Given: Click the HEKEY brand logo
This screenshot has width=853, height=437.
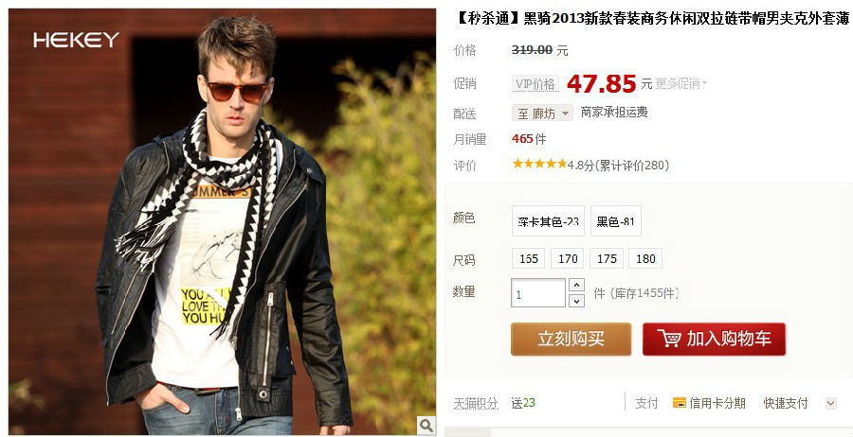Looking at the screenshot, I should (76, 40).
